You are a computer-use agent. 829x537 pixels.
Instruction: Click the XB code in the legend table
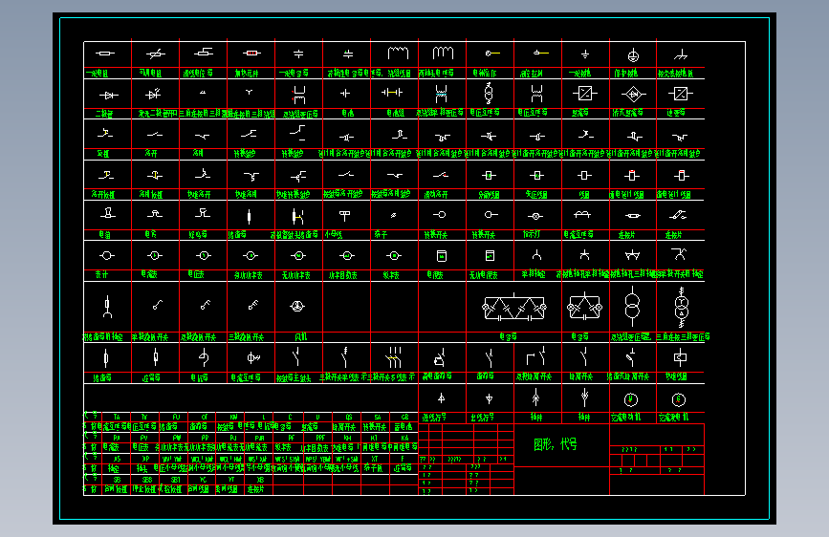coord(260,480)
